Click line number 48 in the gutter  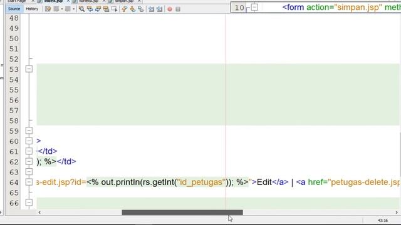14,18
